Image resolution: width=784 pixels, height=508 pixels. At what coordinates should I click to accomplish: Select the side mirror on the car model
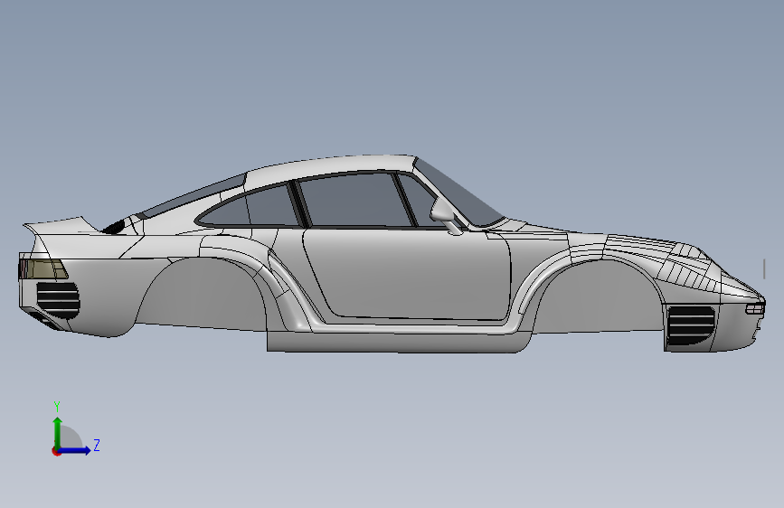tap(442, 211)
